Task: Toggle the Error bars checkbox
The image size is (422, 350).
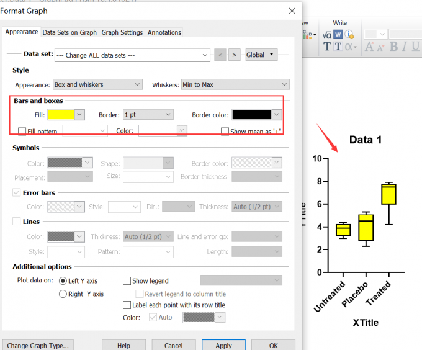Action: click(x=16, y=192)
